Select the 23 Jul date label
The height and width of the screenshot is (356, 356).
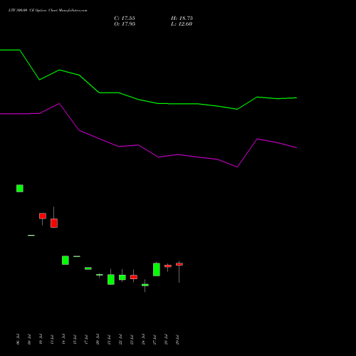pyautogui.click(x=132, y=339)
